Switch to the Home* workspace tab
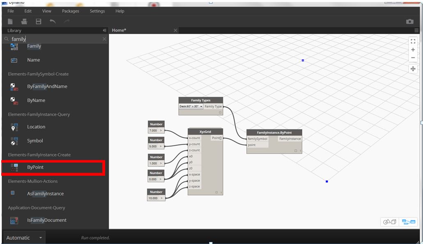This screenshot has width=423, height=244. (x=119, y=30)
